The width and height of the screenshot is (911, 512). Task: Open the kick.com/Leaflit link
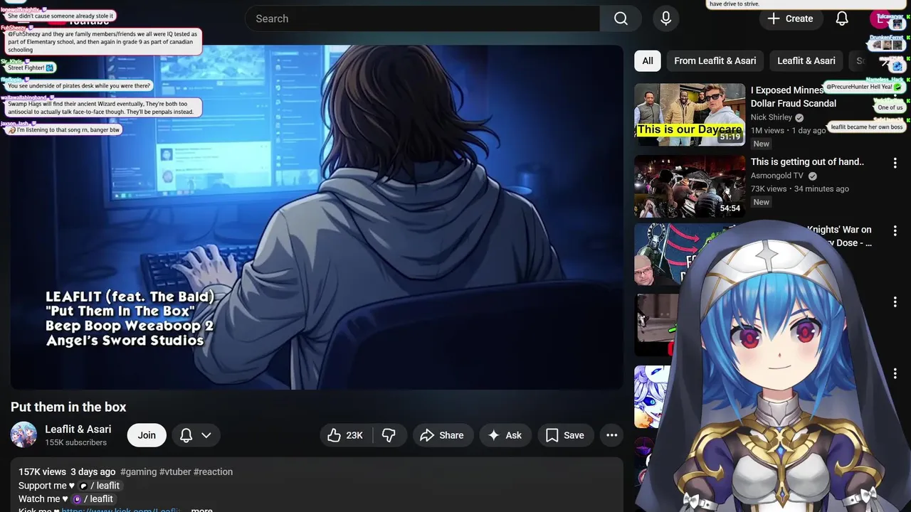[121, 510]
